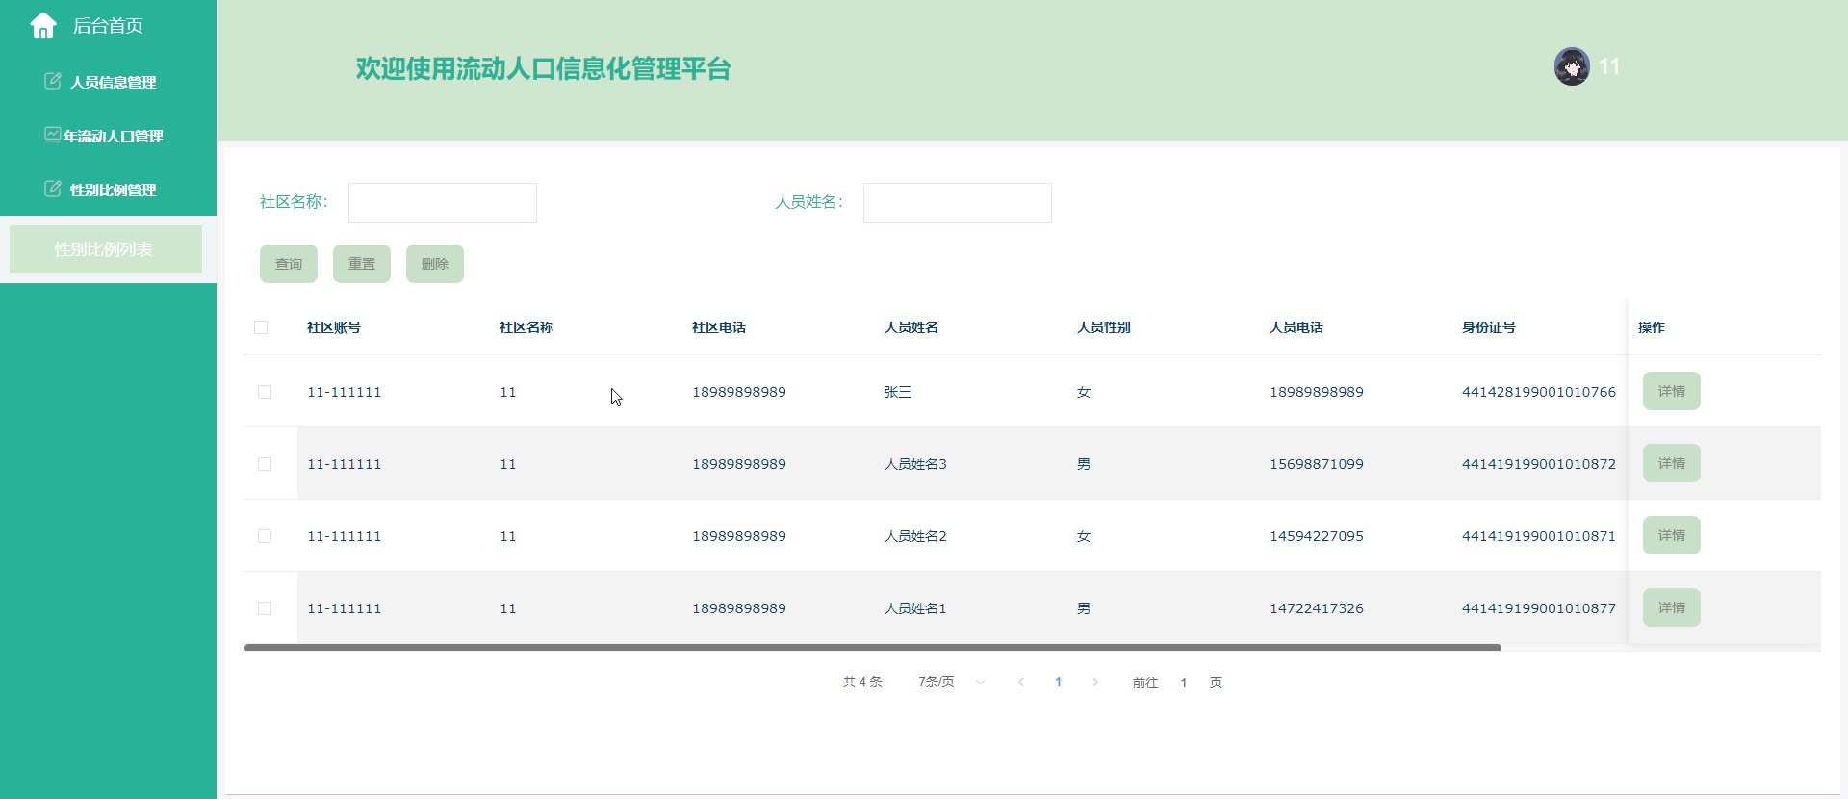This screenshot has height=799, width=1848.
Task: Focus the 社区名称 search field
Action: click(x=443, y=203)
